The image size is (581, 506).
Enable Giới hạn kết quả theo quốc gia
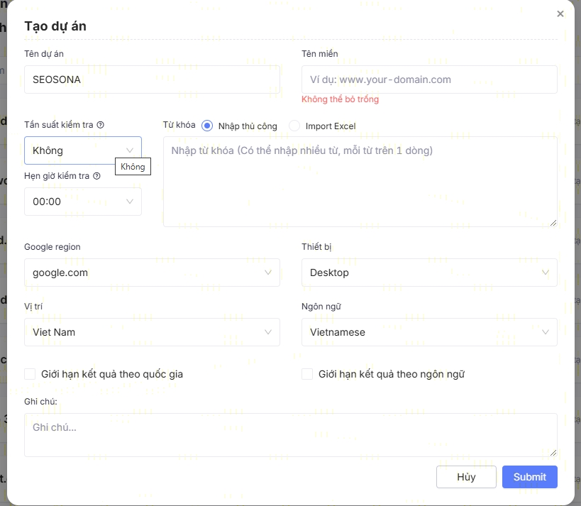pyautogui.click(x=30, y=374)
